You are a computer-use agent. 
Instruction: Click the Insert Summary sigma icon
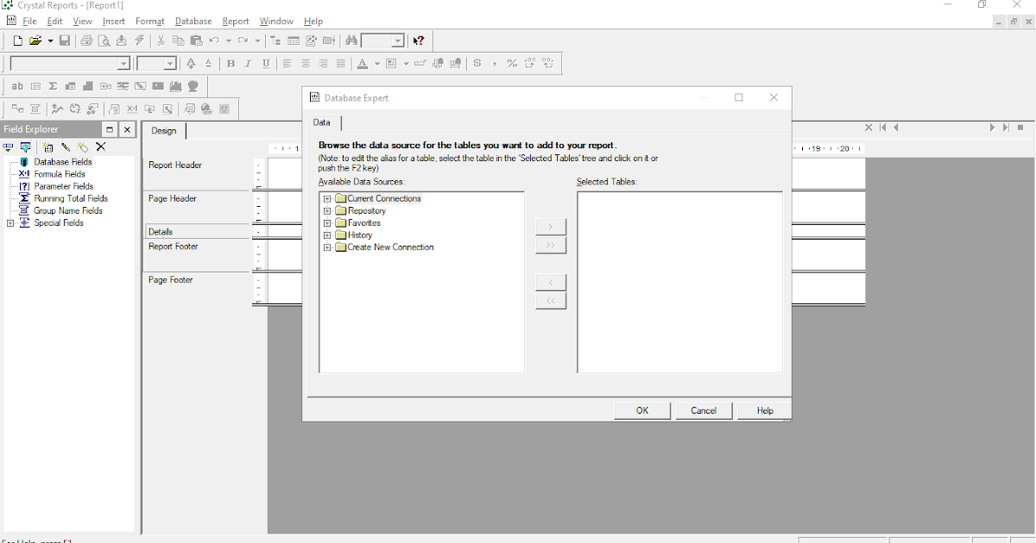53,85
